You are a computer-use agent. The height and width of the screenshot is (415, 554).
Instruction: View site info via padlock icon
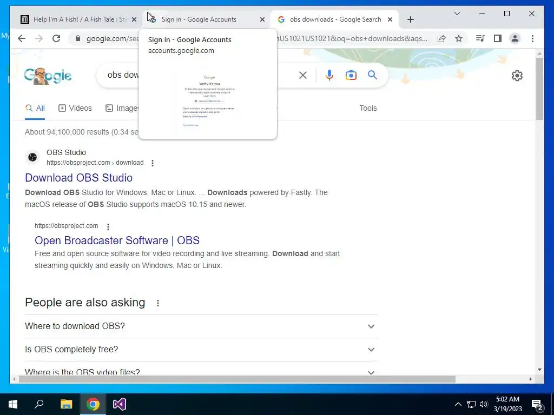click(78, 38)
